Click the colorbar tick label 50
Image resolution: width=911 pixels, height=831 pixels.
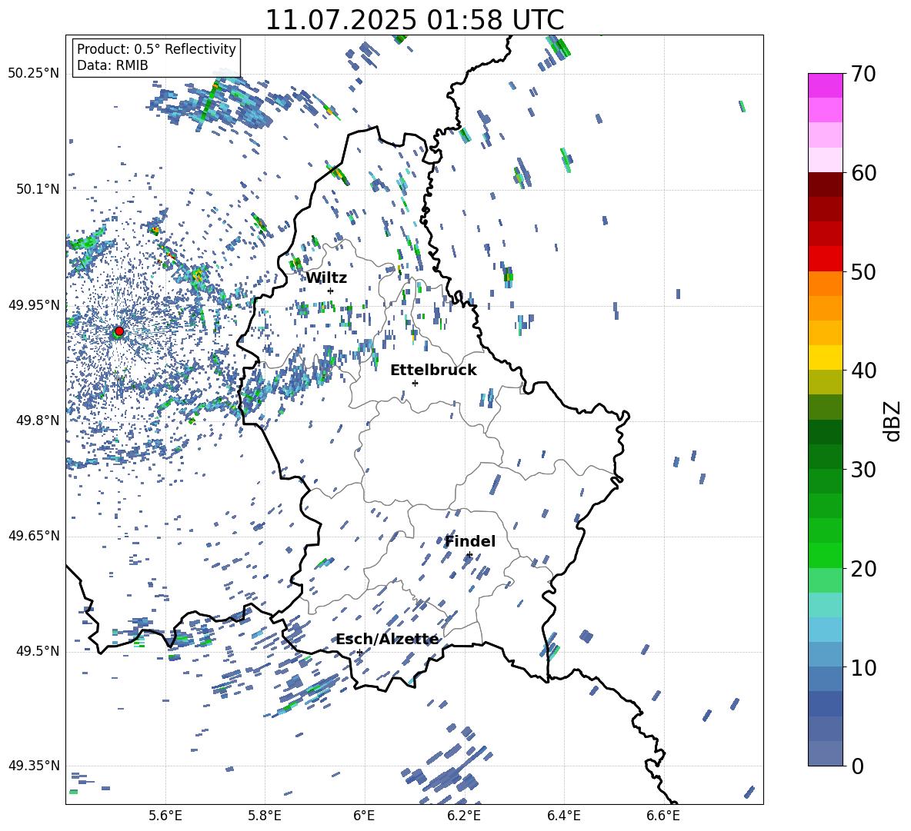tap(863, 271)
